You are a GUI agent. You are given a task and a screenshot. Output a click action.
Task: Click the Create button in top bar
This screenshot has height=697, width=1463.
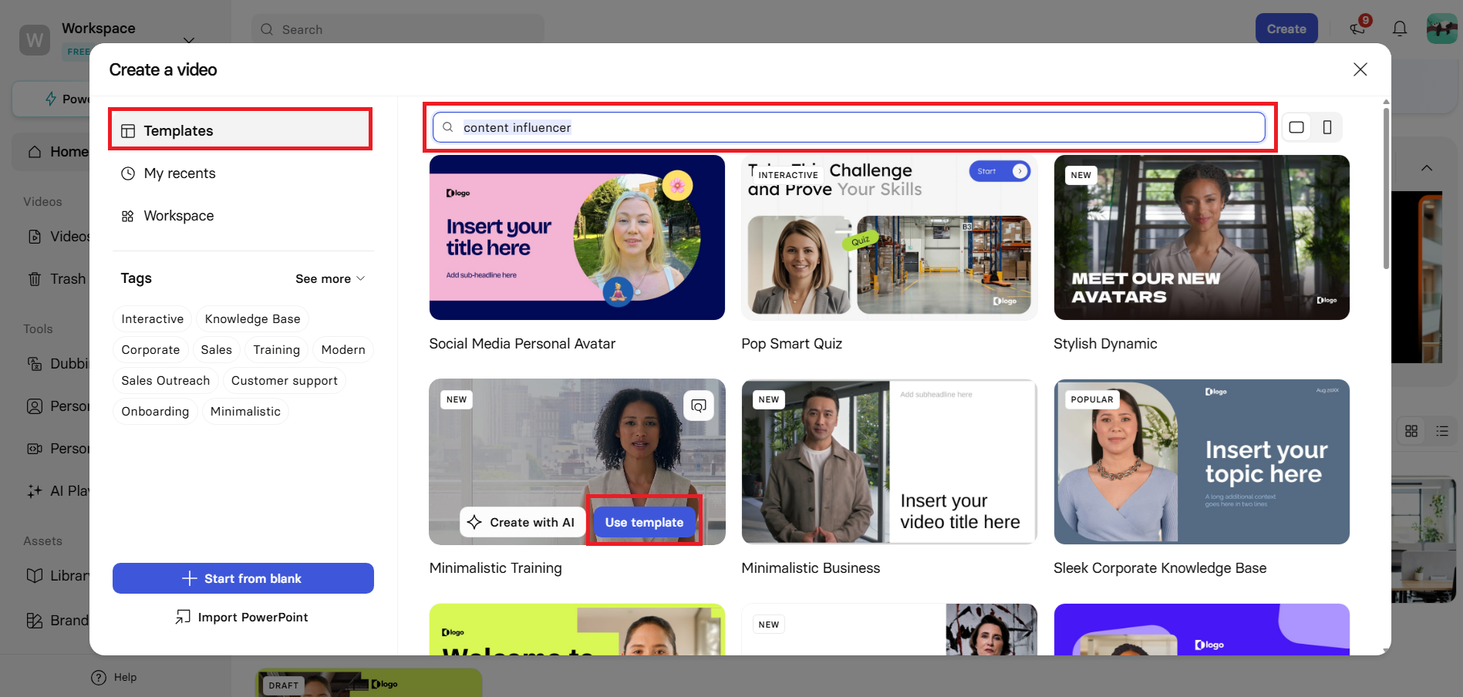coord(1286,29)
